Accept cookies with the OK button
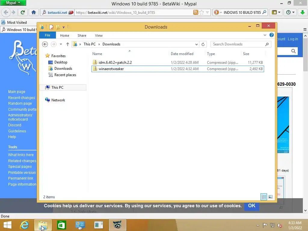Screen dimensions: 308x231 (252, 206)
